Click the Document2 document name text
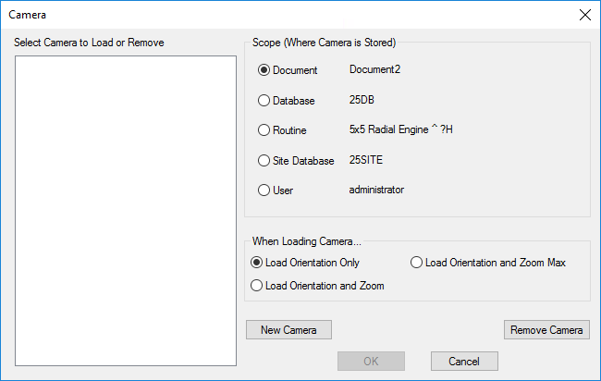Viewport: 601px width, 381px height. [374, 69]
